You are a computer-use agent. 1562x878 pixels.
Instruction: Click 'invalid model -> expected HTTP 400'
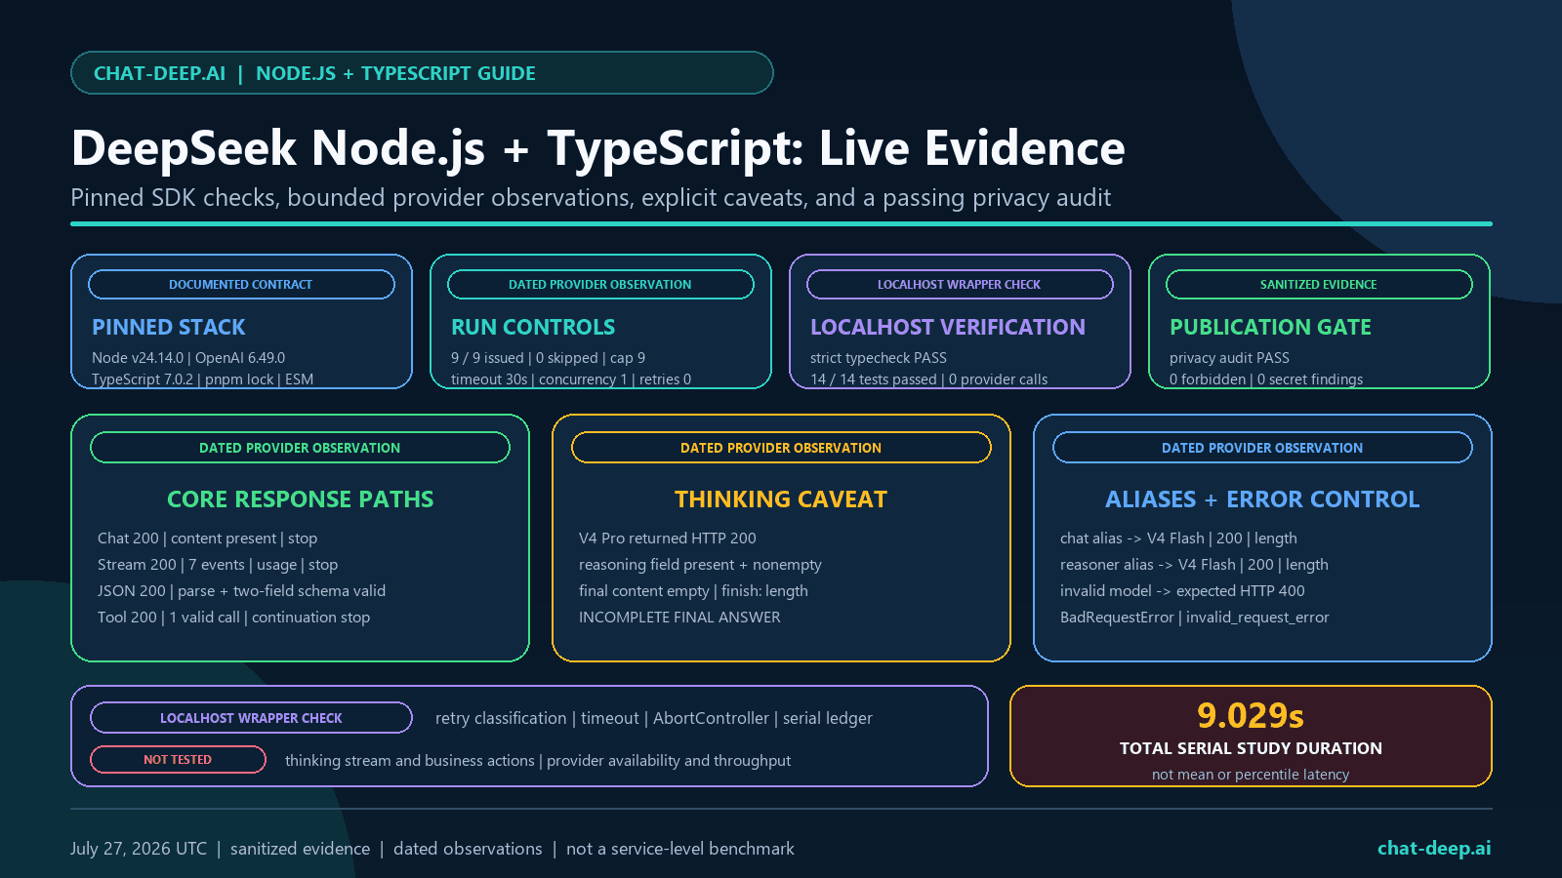pos(1182,591)
